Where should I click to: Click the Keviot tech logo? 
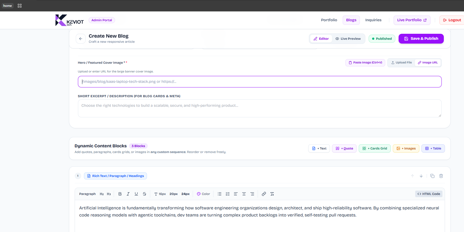pyautogui.click(x=70, y=20)
